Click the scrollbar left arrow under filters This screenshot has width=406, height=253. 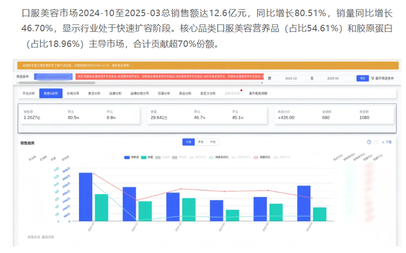pos(17,83)
